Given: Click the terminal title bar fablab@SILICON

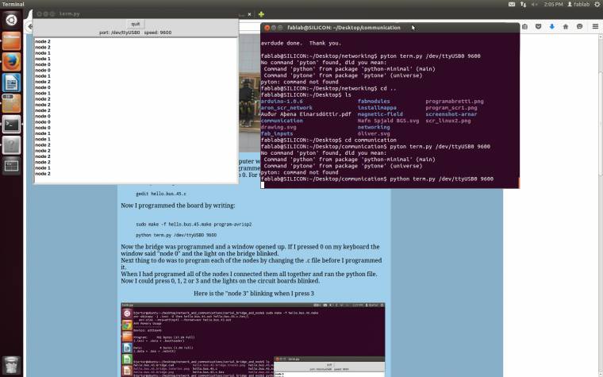Looking at the screenshot, I should coord(344,28).
